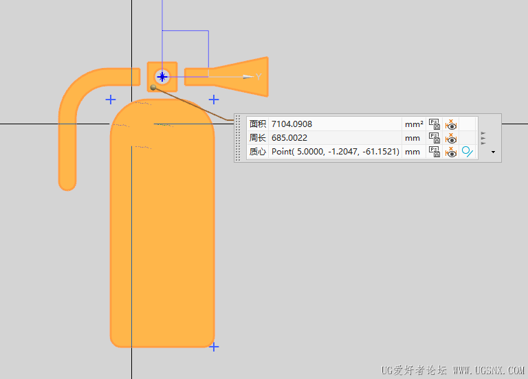Click the mm² unit cell in the 面积 row
Viewport: 528px width, 379px height.
414,124
